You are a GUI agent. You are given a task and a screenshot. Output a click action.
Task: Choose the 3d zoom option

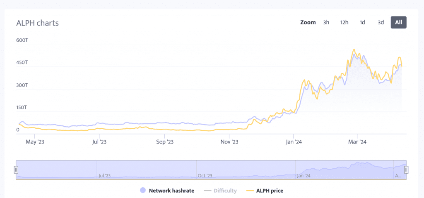tap(381, 22)
